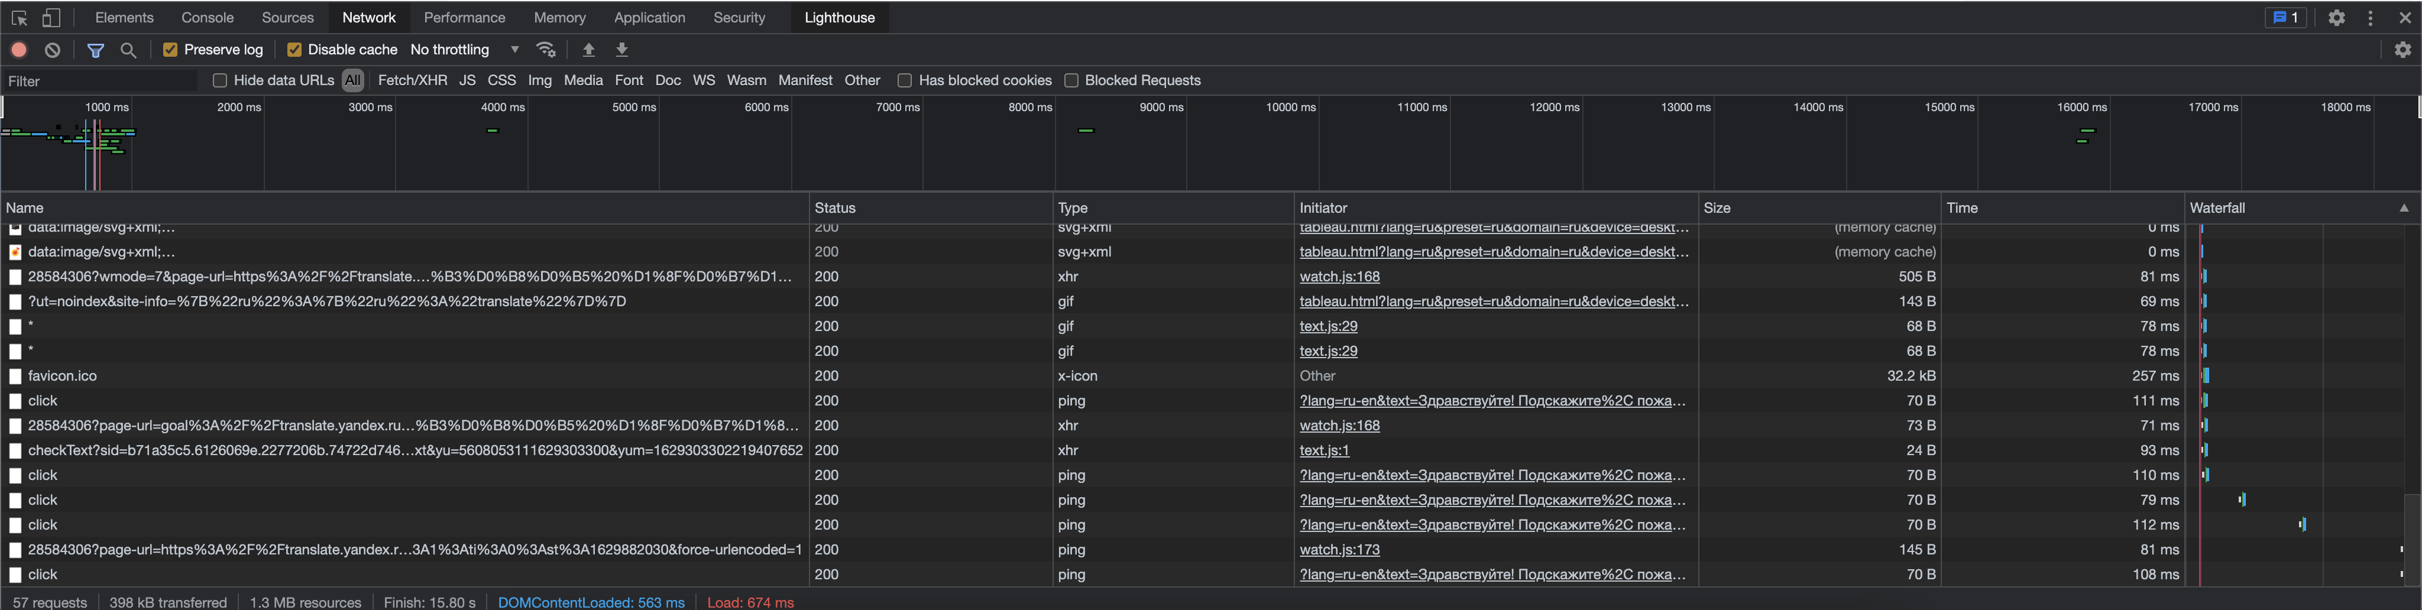Image resolution: width=2422 pixels, height=610 pixels.
Task: Toggle the device toolbar icon
Action: 51,18
